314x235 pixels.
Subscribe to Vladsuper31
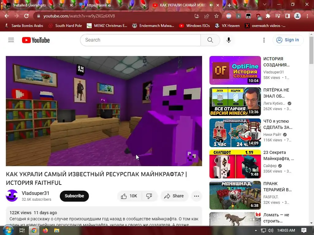pyautogui.click(x=74, y=196)
